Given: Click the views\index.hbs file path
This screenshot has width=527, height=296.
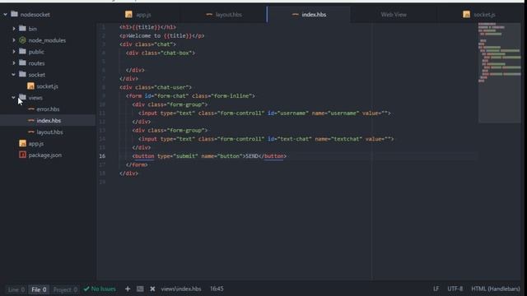Looking at the screenshot, I should click(x=181, y=289).
